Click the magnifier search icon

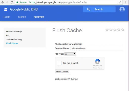click(89, 9)
